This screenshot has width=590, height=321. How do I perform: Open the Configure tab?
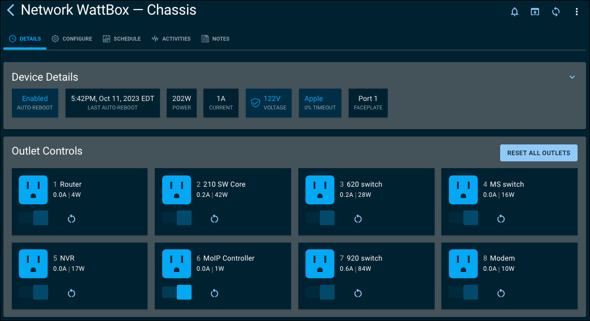click(x=72, y=39)
